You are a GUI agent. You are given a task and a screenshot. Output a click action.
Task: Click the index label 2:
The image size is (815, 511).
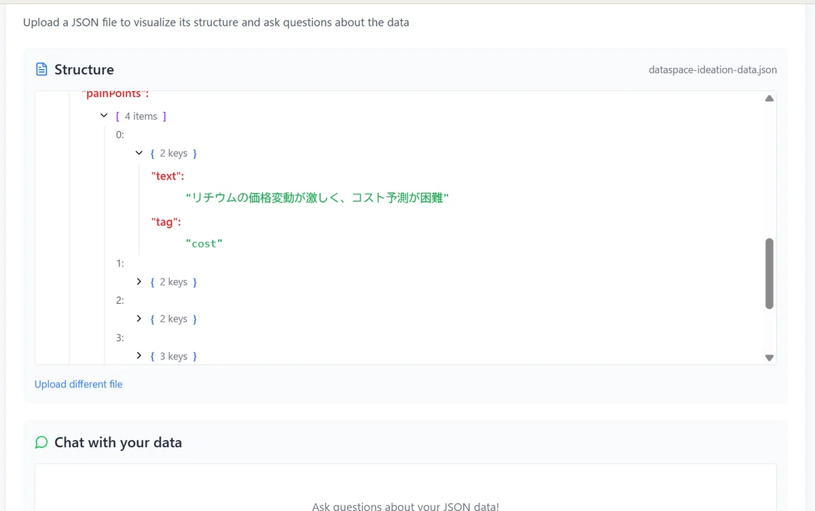[x=120, y=300]
